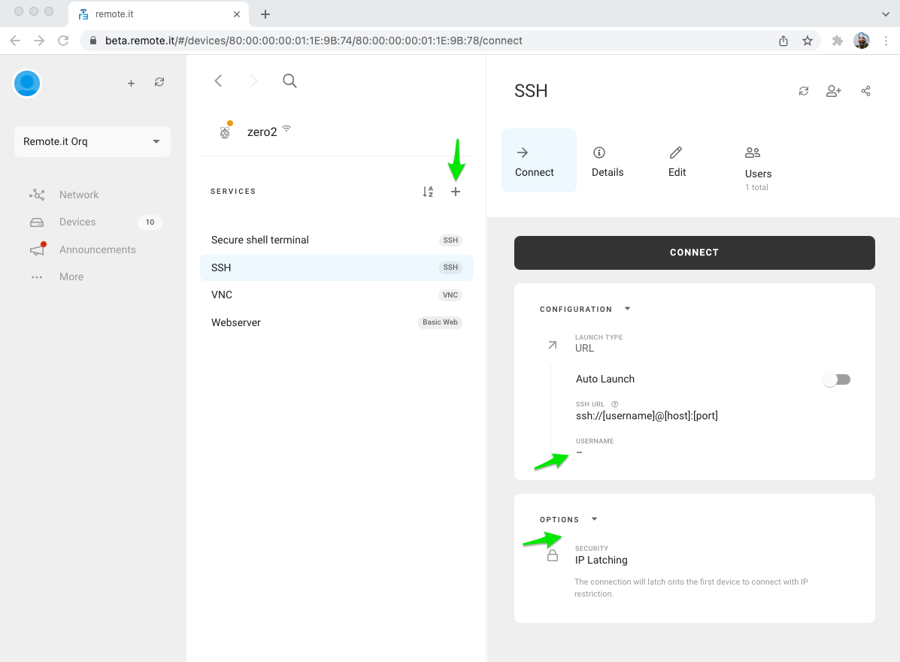
Task: Refresh the application from the sidebar
Action: 159,83
